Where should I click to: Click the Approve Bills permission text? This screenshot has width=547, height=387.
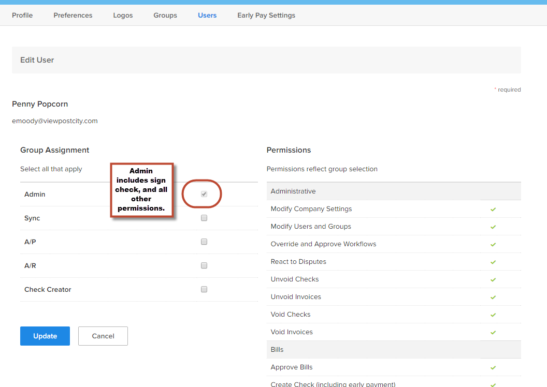tap(292, 367)
